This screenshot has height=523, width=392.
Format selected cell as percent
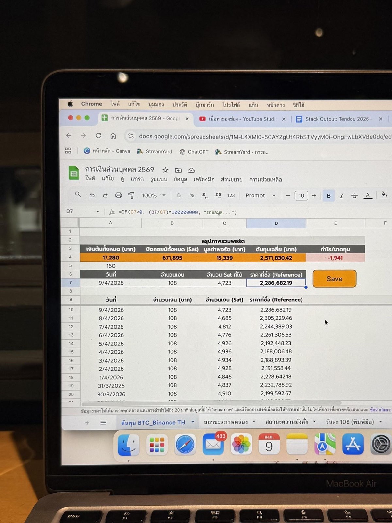coord(192,195)
